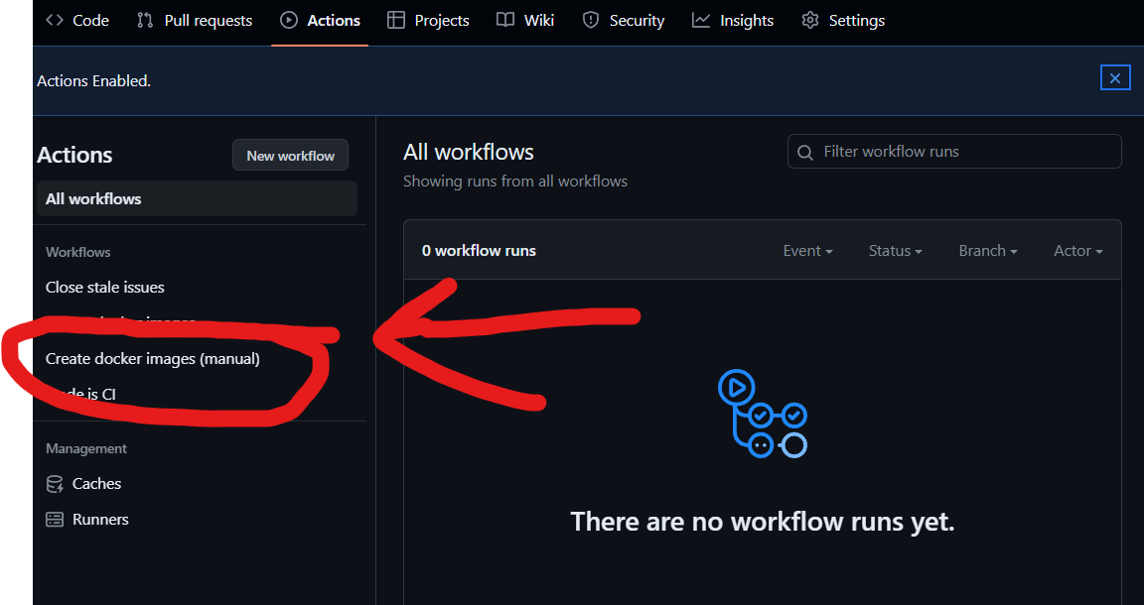Expand the Branch filter dropdown
This screenshot has width=1144, height=605.
pyautogui.click(x=988, y=251)
